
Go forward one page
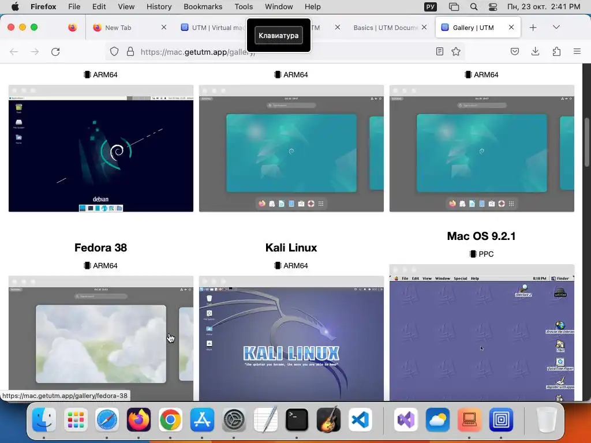pos(35,51)
